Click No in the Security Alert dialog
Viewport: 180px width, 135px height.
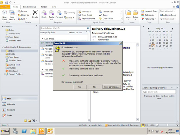(94, 87)
